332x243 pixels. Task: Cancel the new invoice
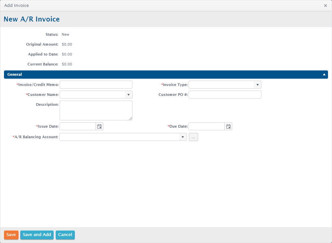click(65, 235)
